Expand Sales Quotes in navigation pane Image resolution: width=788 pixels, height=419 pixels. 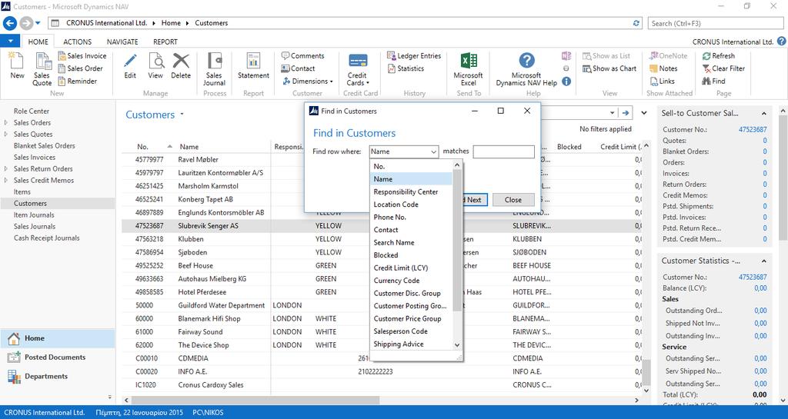click(5, 134)
